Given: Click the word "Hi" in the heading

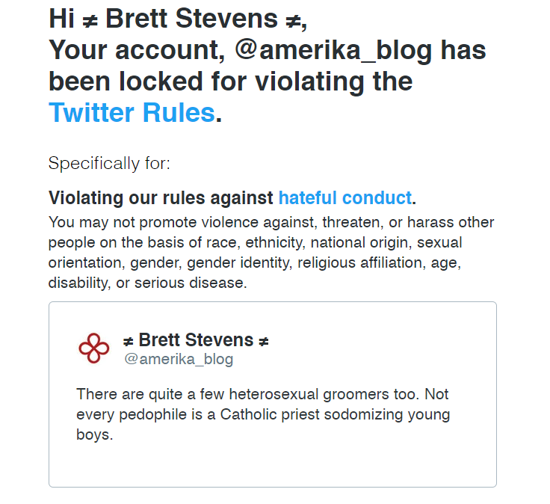Looking at the screenshot, I should pos(63,19).
